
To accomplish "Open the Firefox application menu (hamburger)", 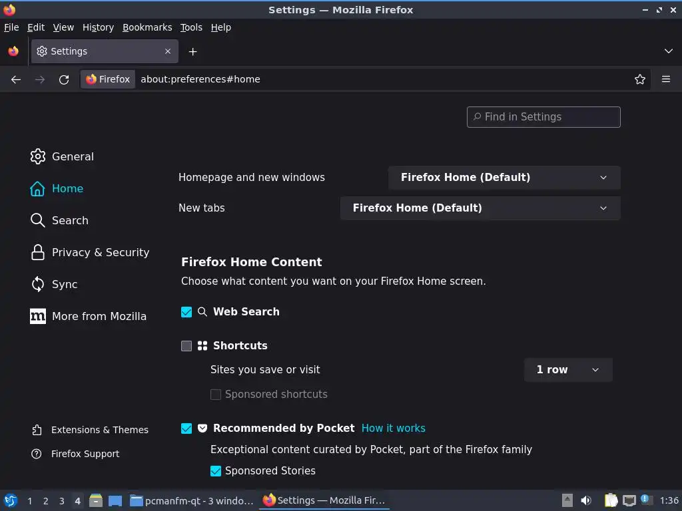I will 666,79.
